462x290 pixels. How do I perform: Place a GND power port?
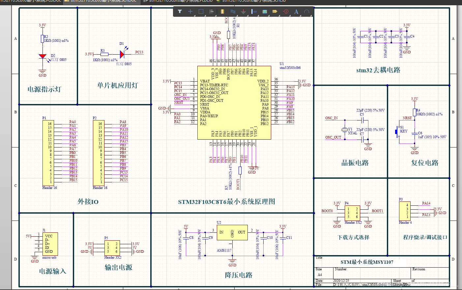pyautogui.click(x=243, y=12)
